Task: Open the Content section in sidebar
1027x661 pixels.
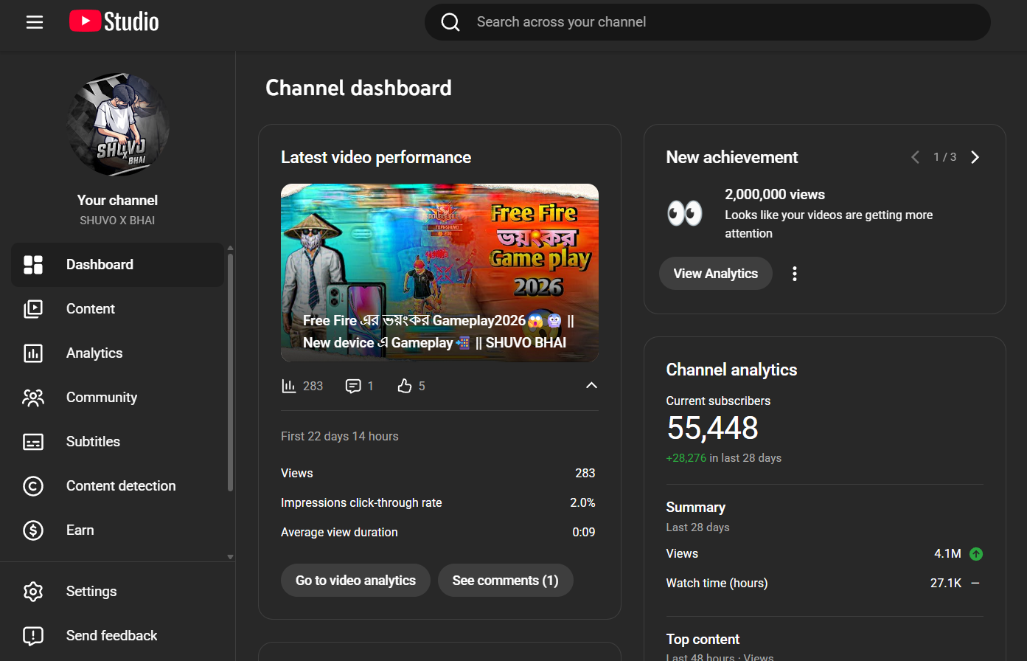Action: [x=91, y=309]
